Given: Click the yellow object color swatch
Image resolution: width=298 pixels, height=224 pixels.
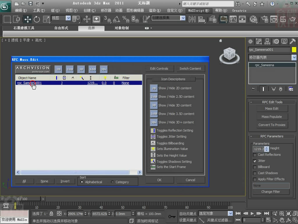Looking at the screenshot, I should (294, 50).
